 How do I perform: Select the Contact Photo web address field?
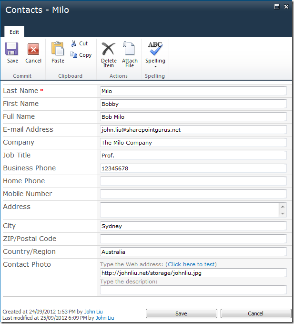[x=193, y=273]
